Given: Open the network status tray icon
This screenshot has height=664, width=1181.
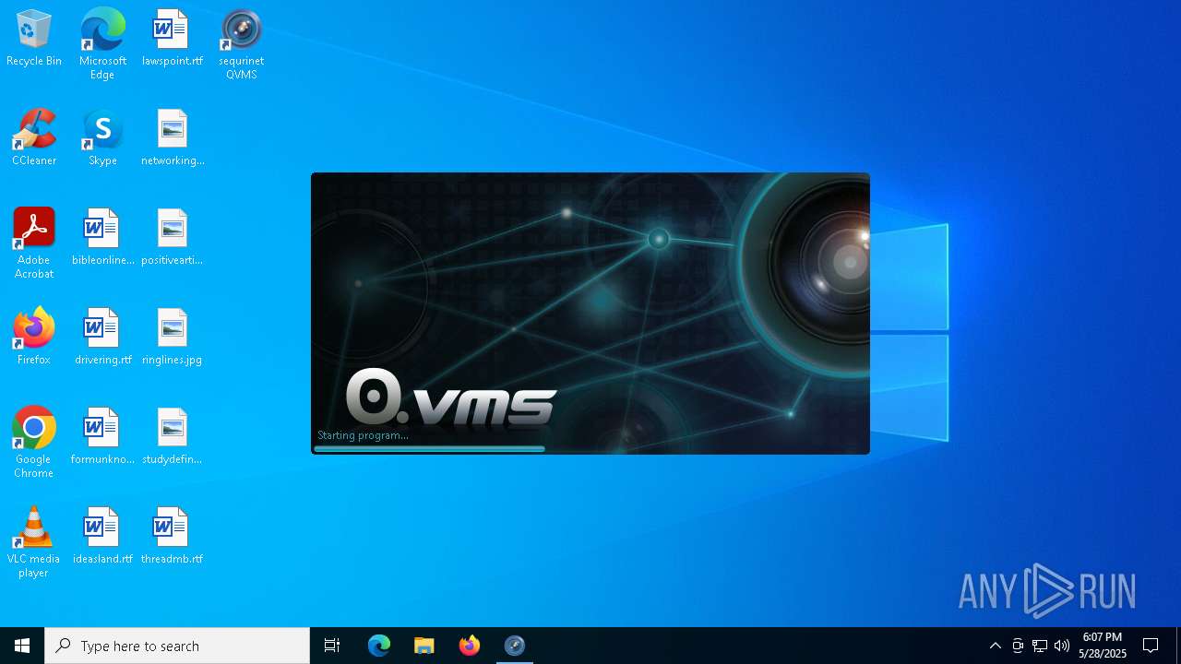Looking at the screenshot, I should [1040, 646].
